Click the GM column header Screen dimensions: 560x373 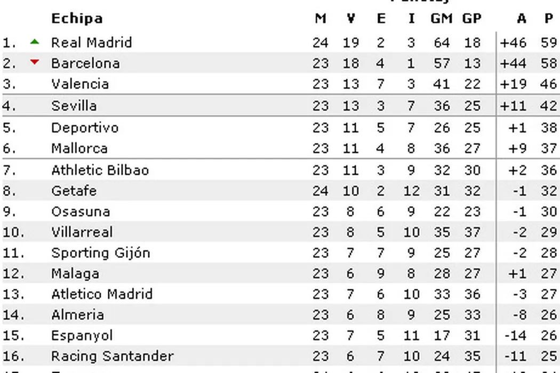[441, 19]
